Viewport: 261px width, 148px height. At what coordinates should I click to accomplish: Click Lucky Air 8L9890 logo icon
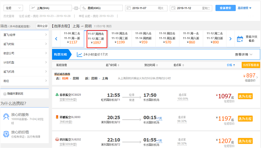tap(57, 117)
